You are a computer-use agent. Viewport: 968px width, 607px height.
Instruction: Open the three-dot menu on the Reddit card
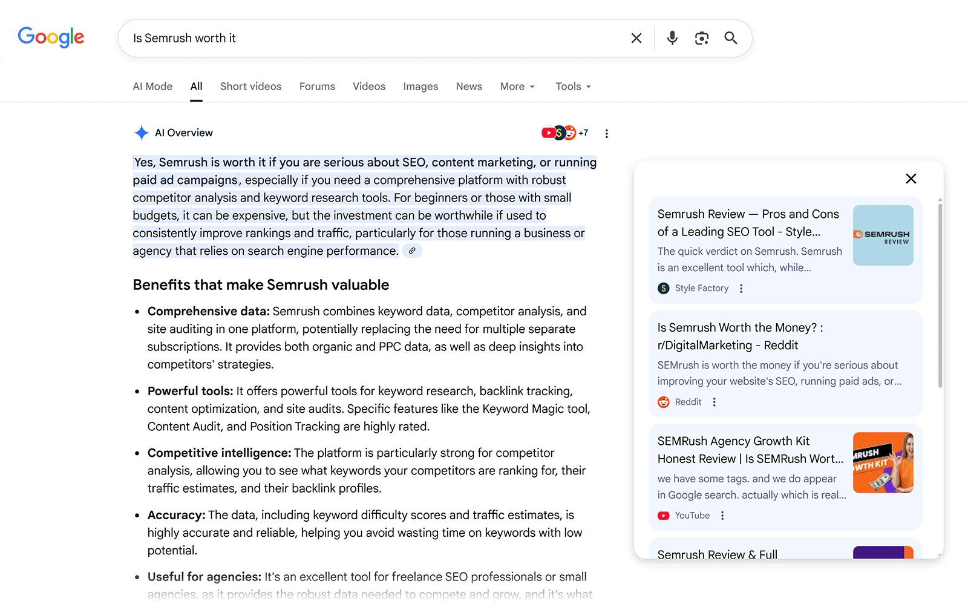click(714, 402)
